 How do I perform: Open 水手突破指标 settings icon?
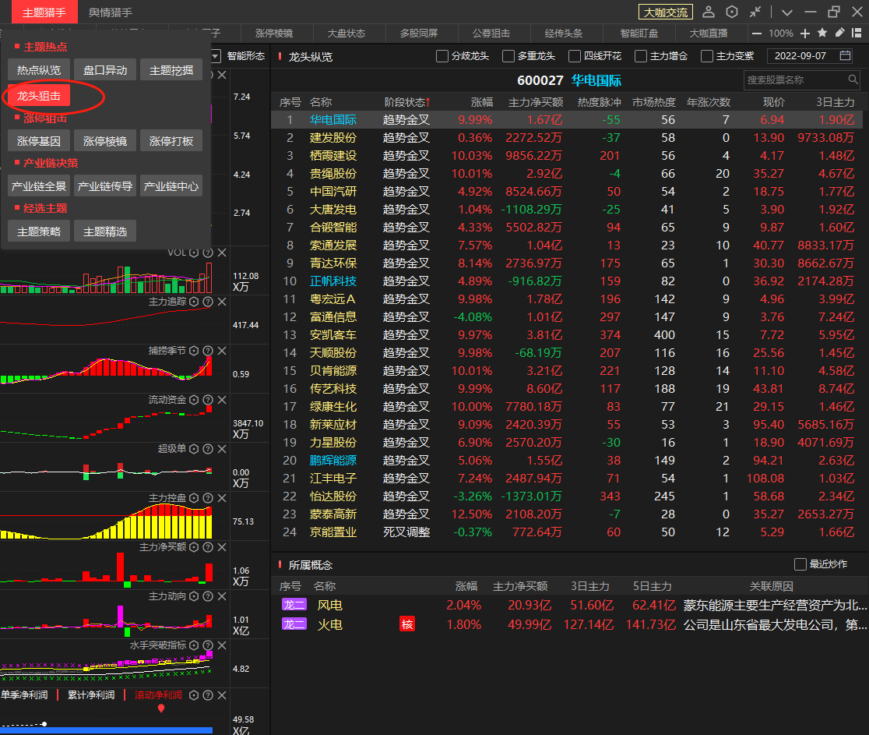coord(194,645)
